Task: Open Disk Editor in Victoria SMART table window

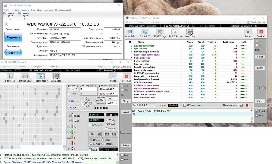Action: tap(190, 33)
